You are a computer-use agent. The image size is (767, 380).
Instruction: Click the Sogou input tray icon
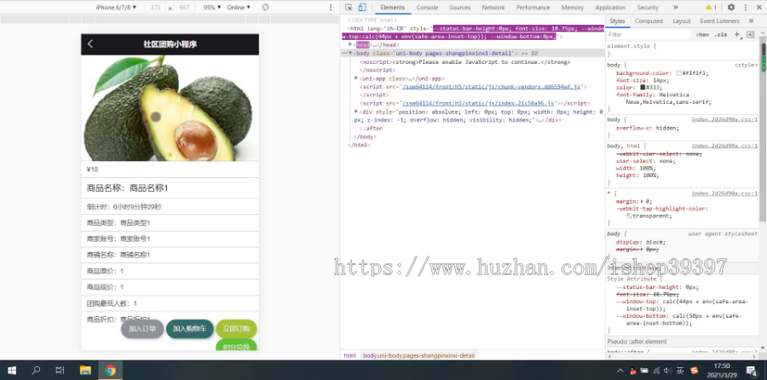693,371
